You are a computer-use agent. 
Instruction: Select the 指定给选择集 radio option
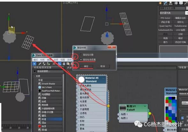81,59
